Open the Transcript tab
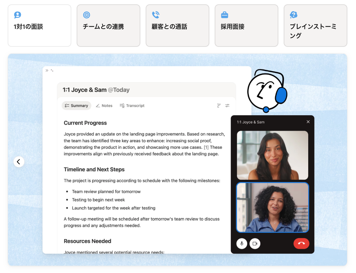The width and height of the screenshot is (356, 273). point(132,106)
